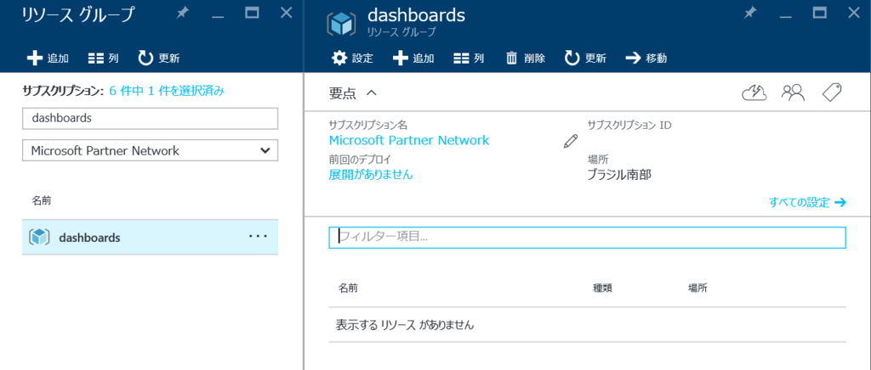Open the tags icon
This screenshot has width=871, height=370.
pos(832,92)
